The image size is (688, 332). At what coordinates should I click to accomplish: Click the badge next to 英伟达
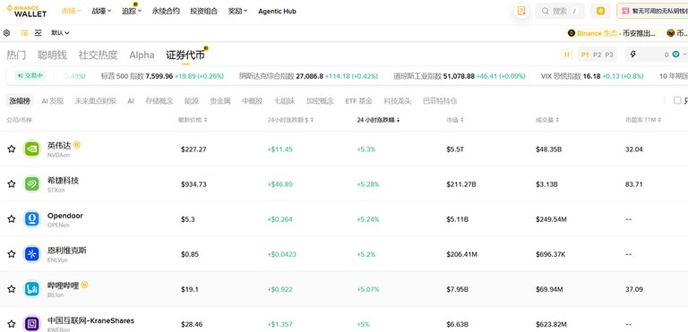[77, 144]
